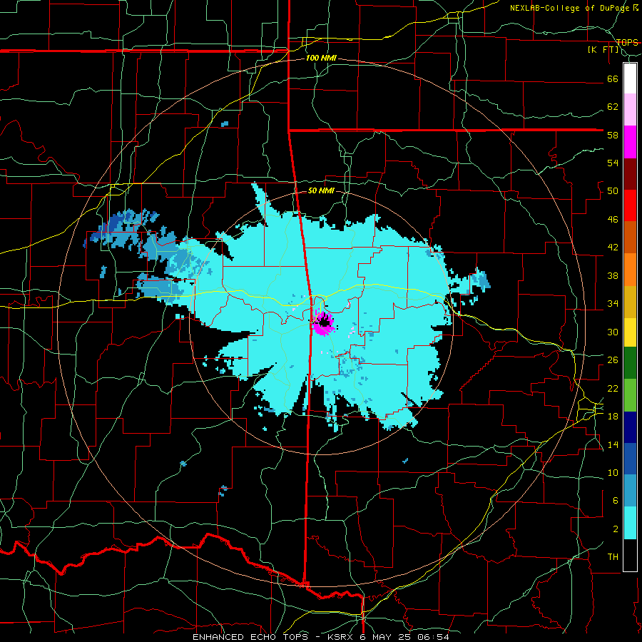Click the legend value '26'
This screenshot has width=642, height=642.
point(613,360)
